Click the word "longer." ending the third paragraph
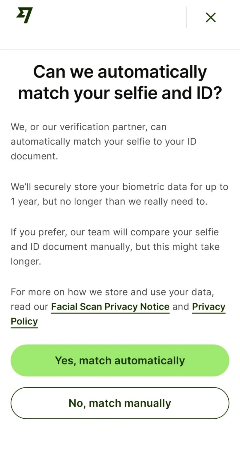 [x=26, y=262]
